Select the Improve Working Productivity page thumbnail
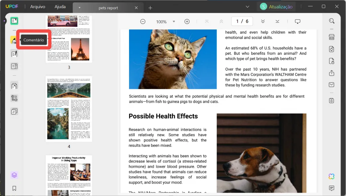This screenshot has width=346, height=196. 69,175
